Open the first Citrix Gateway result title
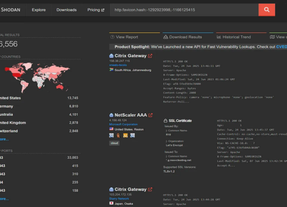 click(130, 56)
